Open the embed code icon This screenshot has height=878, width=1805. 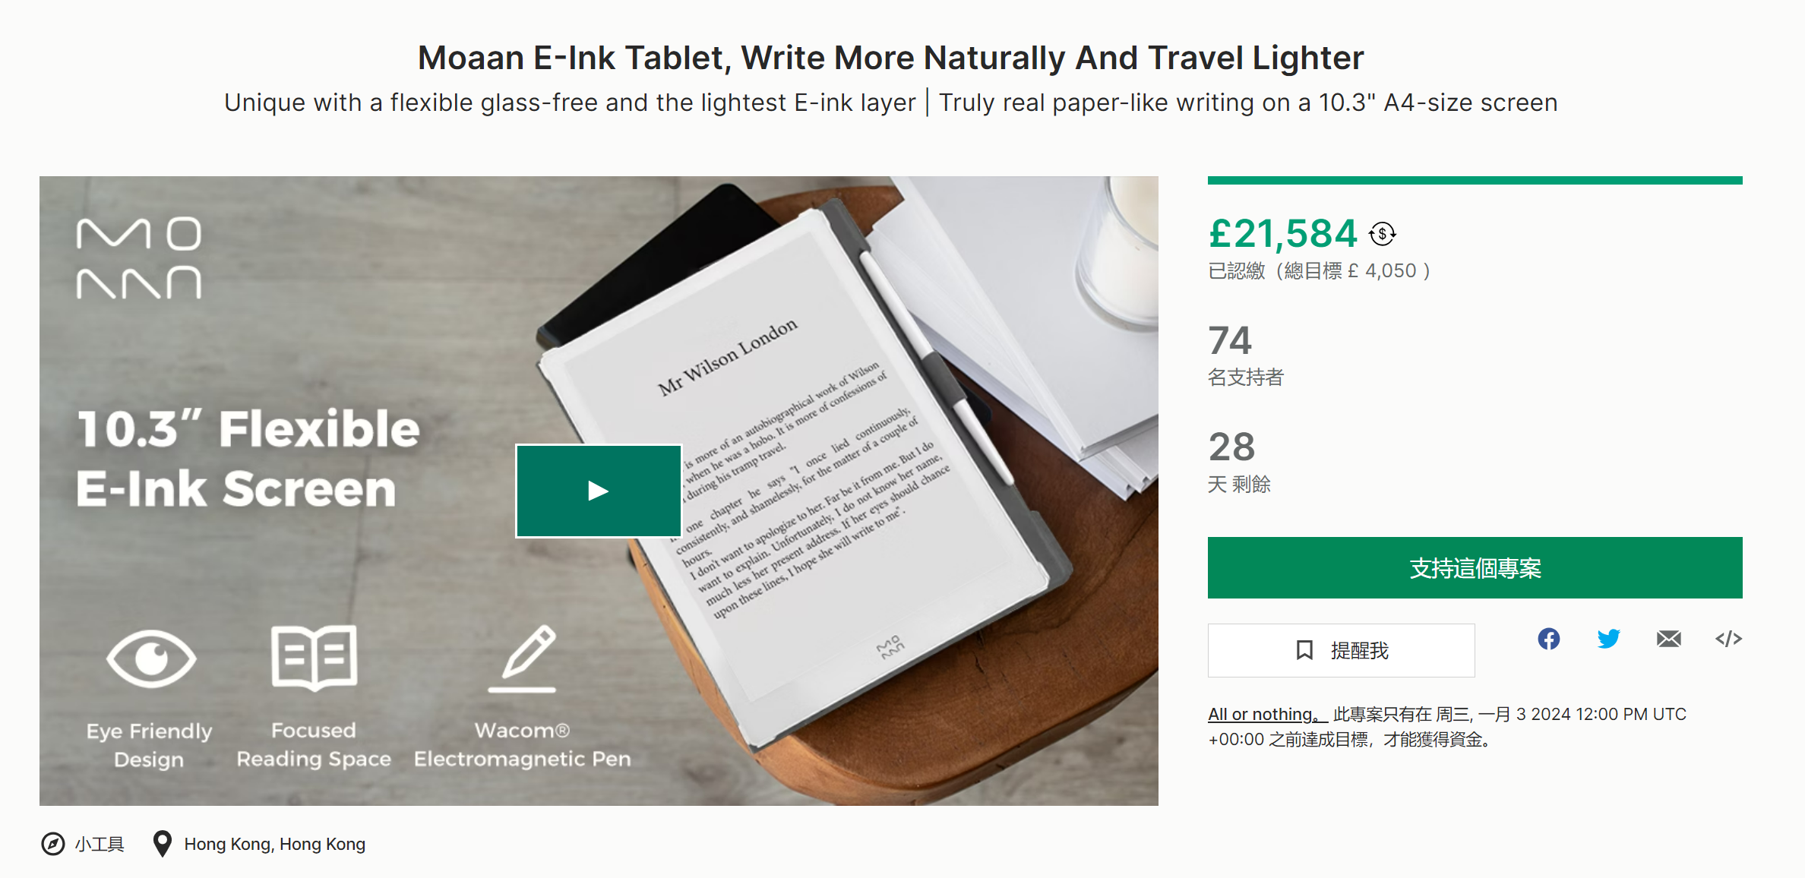[1728, 639]
